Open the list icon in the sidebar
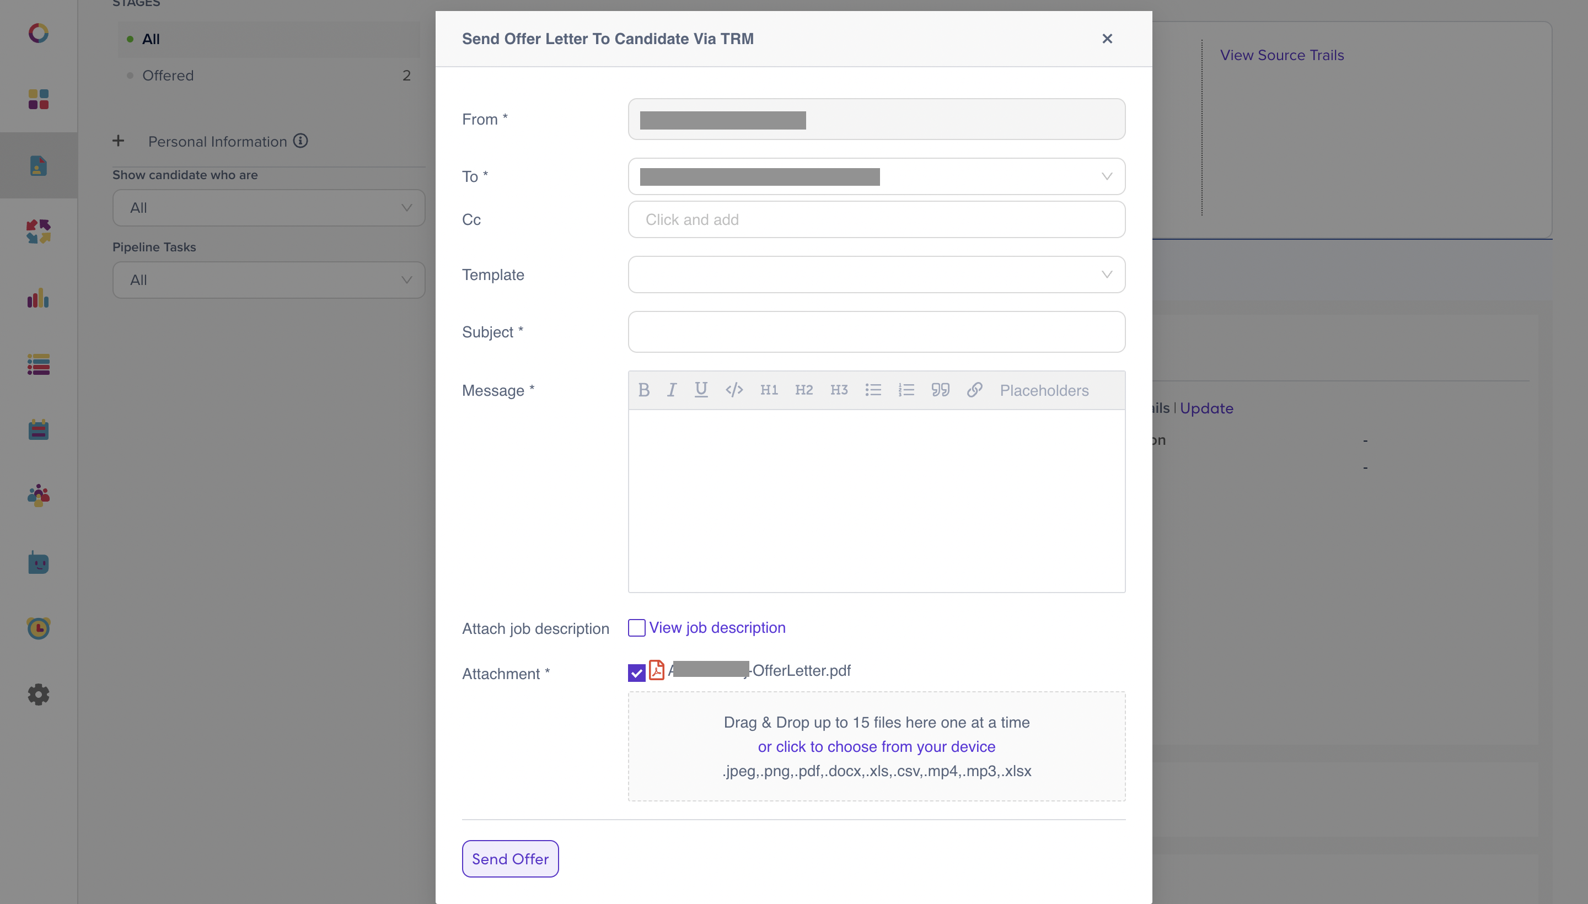The height and width of the screenshot is (904, 1588). pyautogui.click(x=39, y=364)
